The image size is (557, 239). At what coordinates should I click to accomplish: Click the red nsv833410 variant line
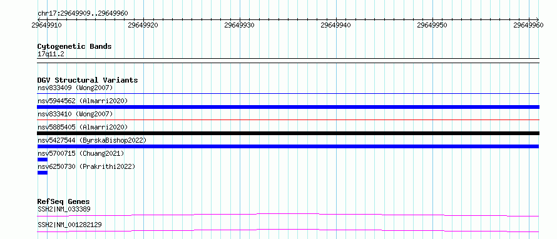tap(288, 120)
